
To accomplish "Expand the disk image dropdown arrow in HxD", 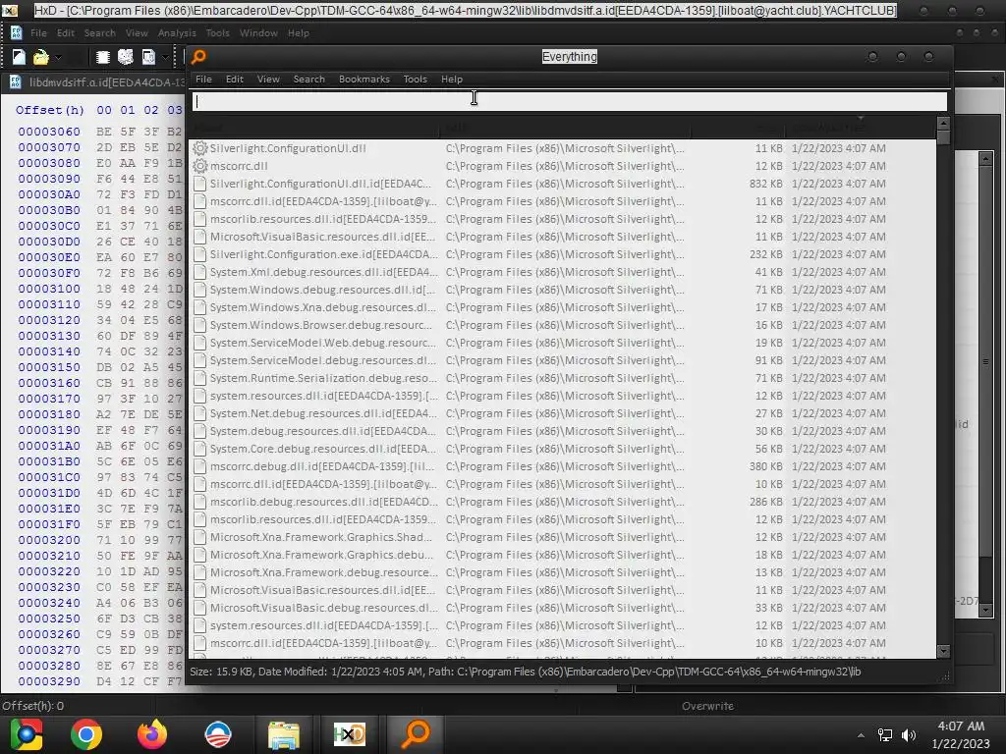I will click(x=165, y=58).
